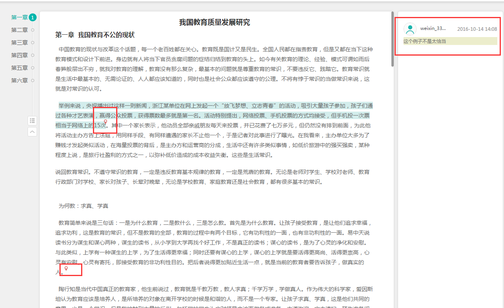Open the table of contents list icon
The width and height of the screenshot is (504, 308).
(x=32, y=121)
